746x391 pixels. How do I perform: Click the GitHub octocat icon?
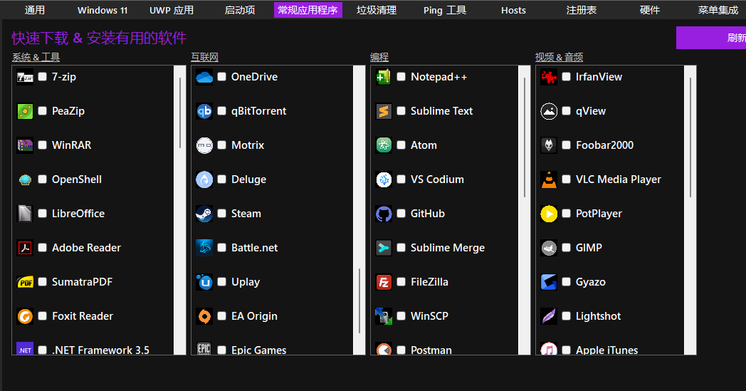tap(384, 214)
